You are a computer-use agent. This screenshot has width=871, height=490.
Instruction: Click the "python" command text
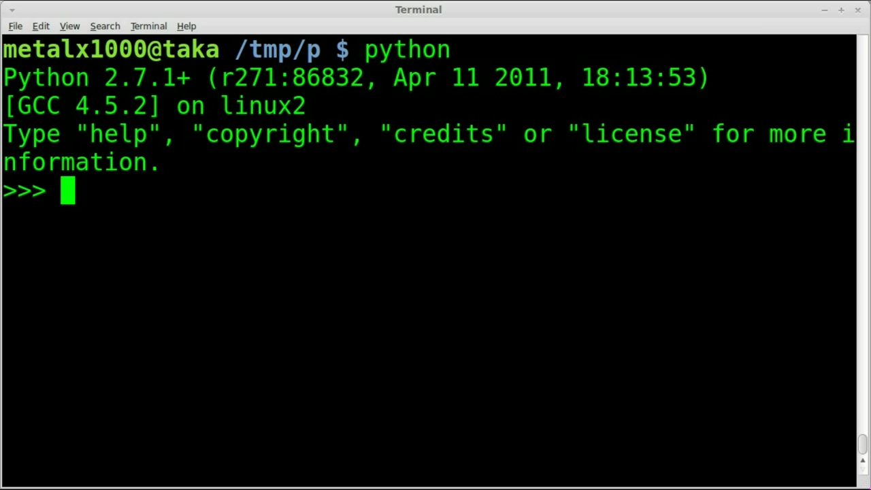407,50
